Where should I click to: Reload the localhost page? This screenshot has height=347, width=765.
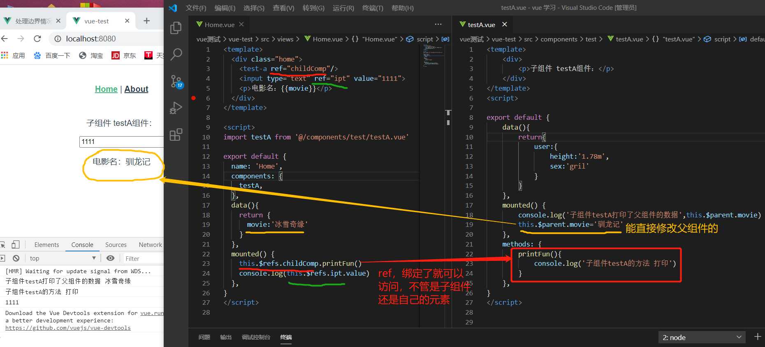click(x=37, y=39)
